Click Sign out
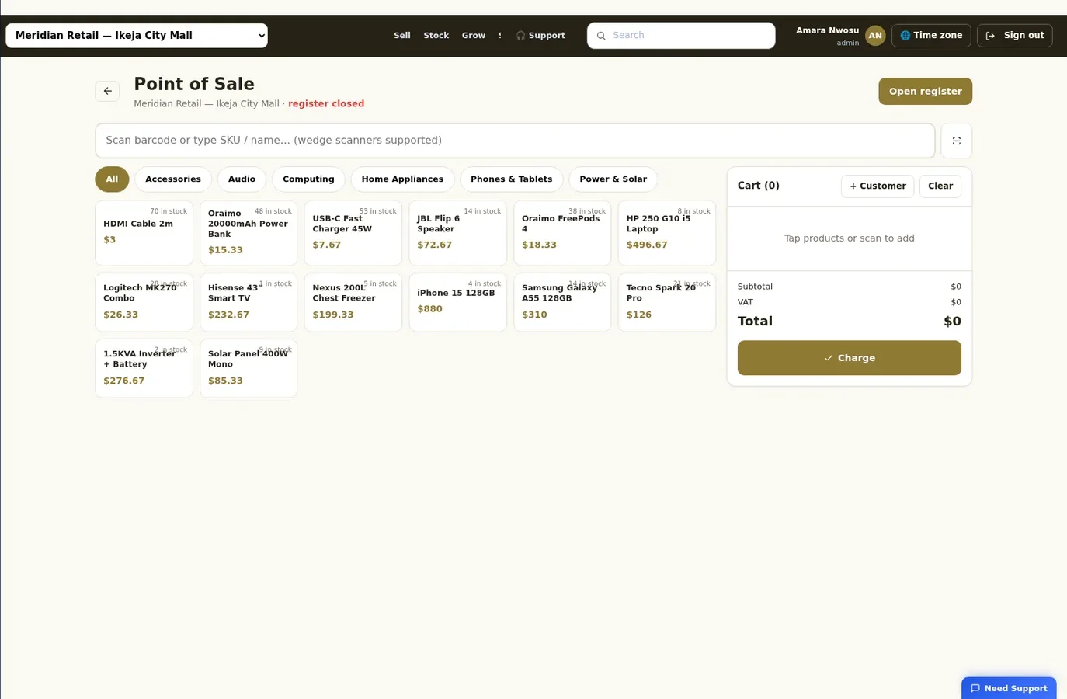The width and height of the screenshot is (1067, 699). 1014,36
